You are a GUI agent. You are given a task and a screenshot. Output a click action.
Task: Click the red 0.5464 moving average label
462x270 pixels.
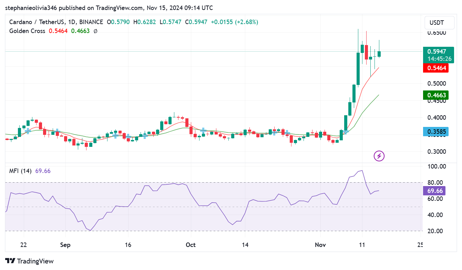pyautogui.click(x=436, y=68)
